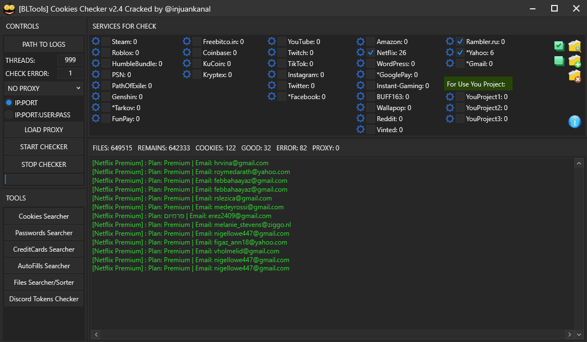
Task: Click the green uncheck-all services icon
Action: (x=559, y=61)
